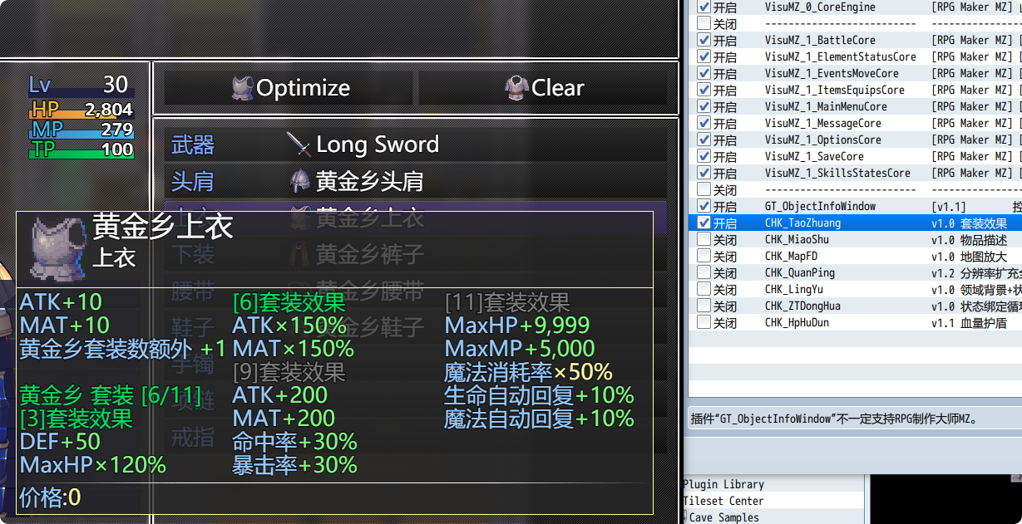
Task: Select the VisuMZ_1_MessageCore plugin name
Action: tap(823, 123)
